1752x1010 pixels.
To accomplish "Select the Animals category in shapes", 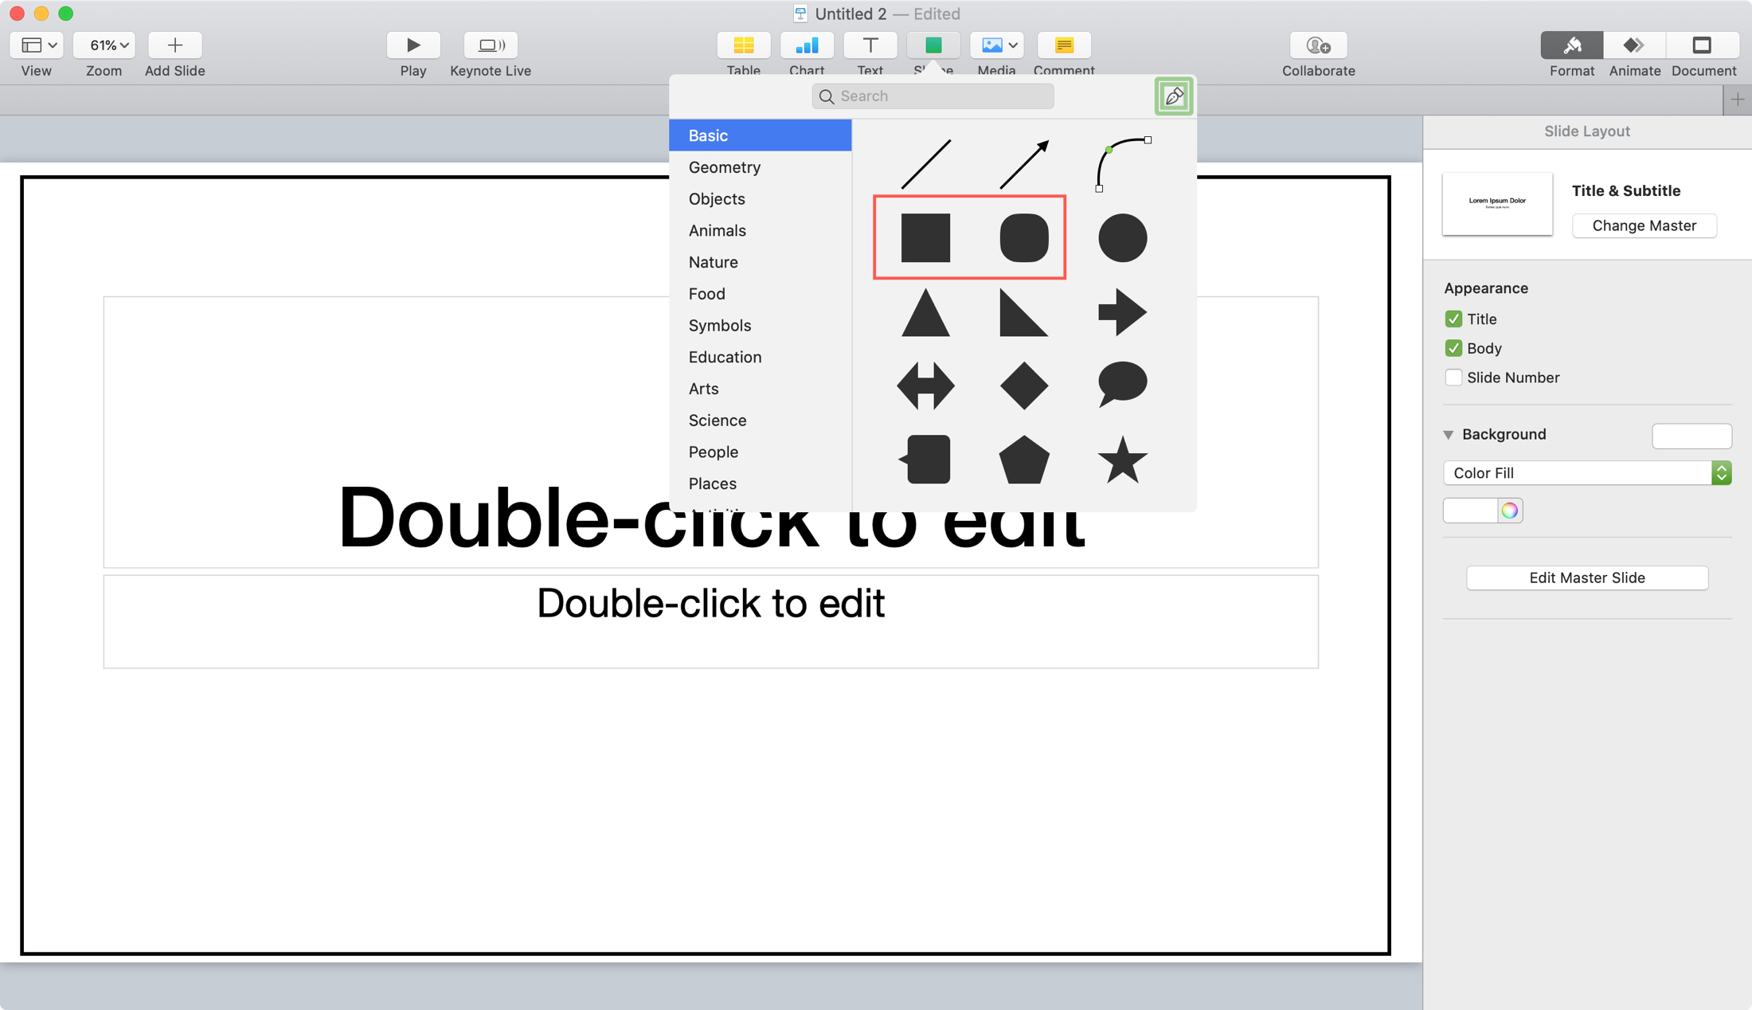I will point(716,230).
